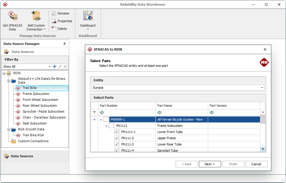The width and height of the screenshot is (286, 183).
Task: Uncheck the PN1111-1 Lower Front Tube checkbox
Action: click(x=117, y=132)
